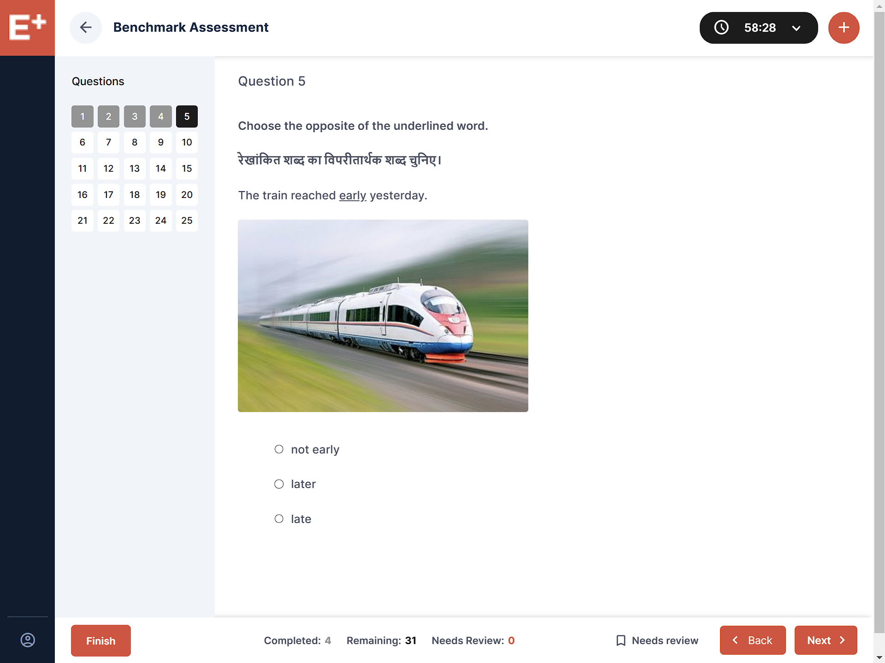Click the scrollbar down arrow
Viewport: 885px width, 663px height.
pos(879,657)
